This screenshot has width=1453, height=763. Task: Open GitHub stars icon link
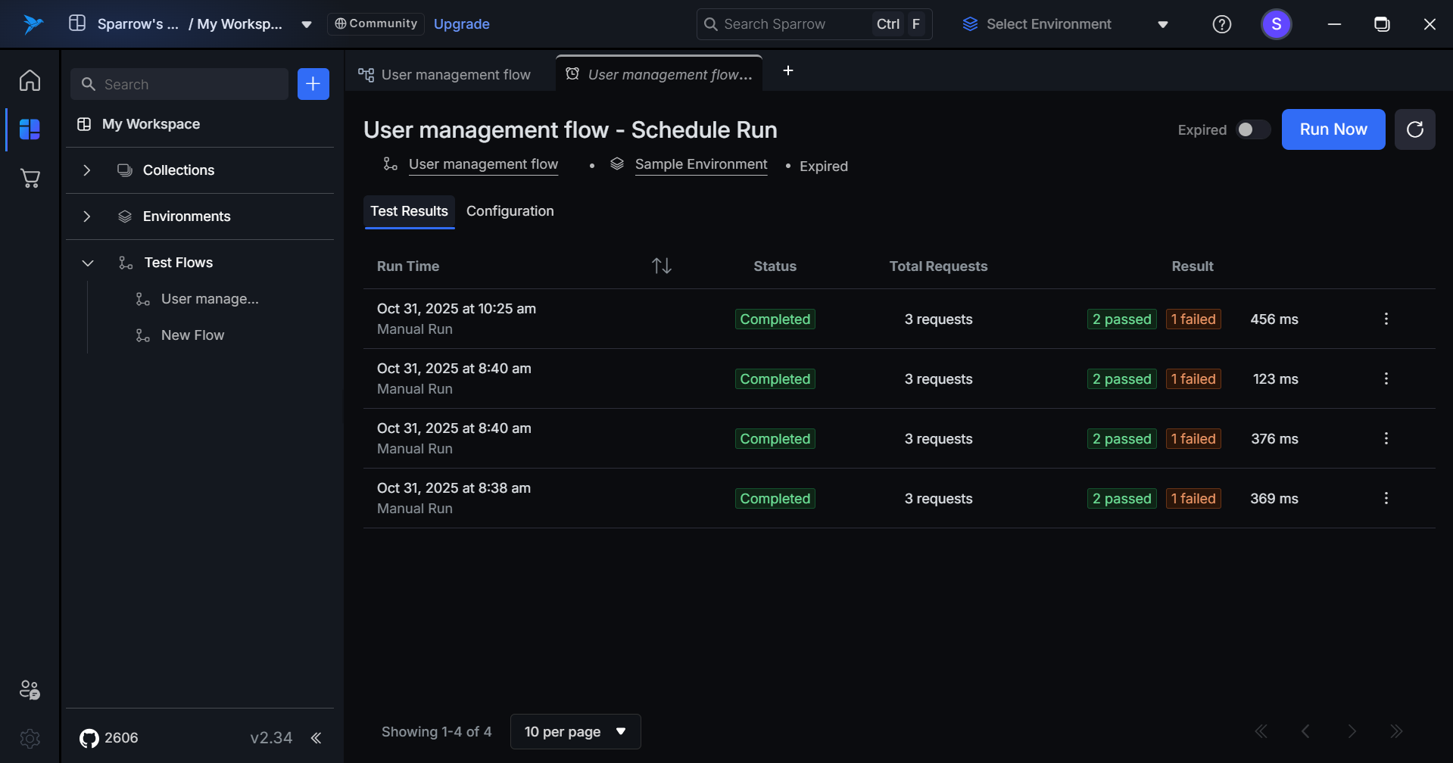(x=89, y=738)
